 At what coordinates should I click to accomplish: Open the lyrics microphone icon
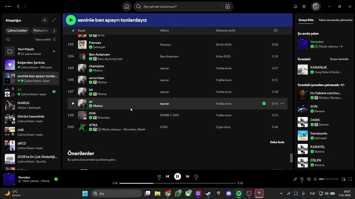295,179
